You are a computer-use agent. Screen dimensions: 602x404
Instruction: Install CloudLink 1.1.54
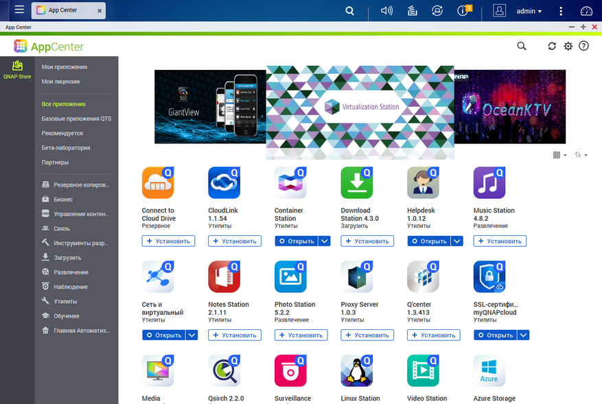[x=235, y=241]
